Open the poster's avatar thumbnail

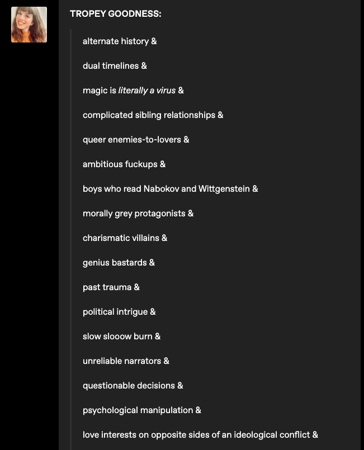tap(29, 25)
